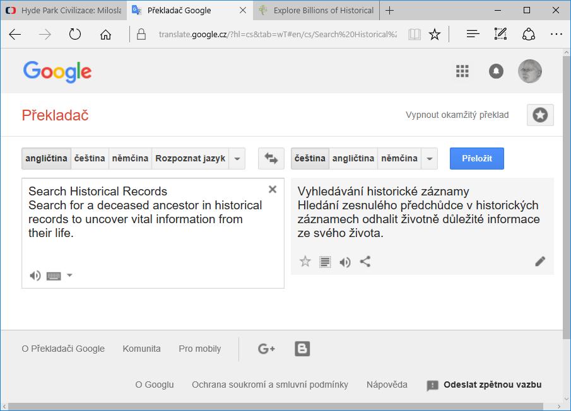Listen to the English source text
This screenshot has width=571, height=411.
[x=35, y=275]
